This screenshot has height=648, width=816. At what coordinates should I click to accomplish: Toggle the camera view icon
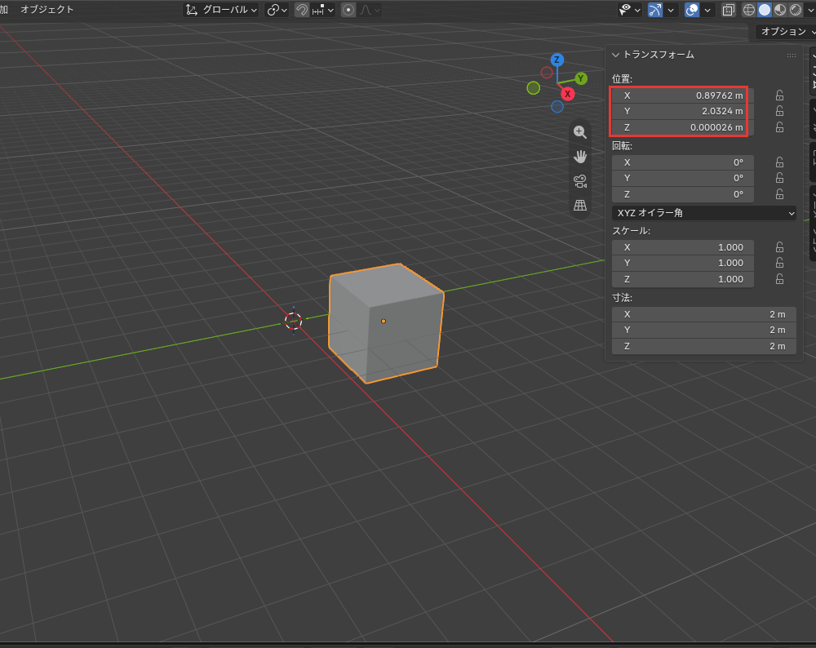(x=579, y=181)
